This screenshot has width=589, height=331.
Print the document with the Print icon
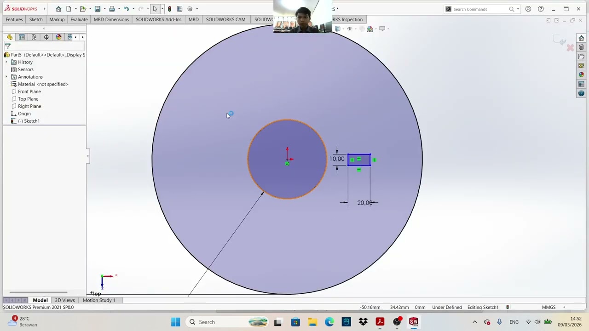112,9
